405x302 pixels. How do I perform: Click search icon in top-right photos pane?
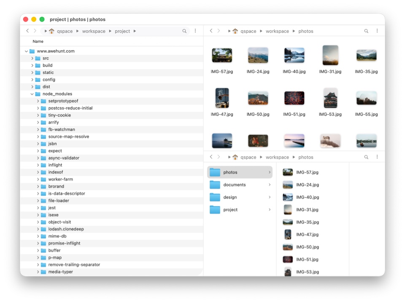pos(366,31)
